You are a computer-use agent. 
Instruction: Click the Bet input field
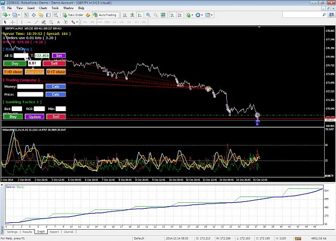tap(17, 109)
